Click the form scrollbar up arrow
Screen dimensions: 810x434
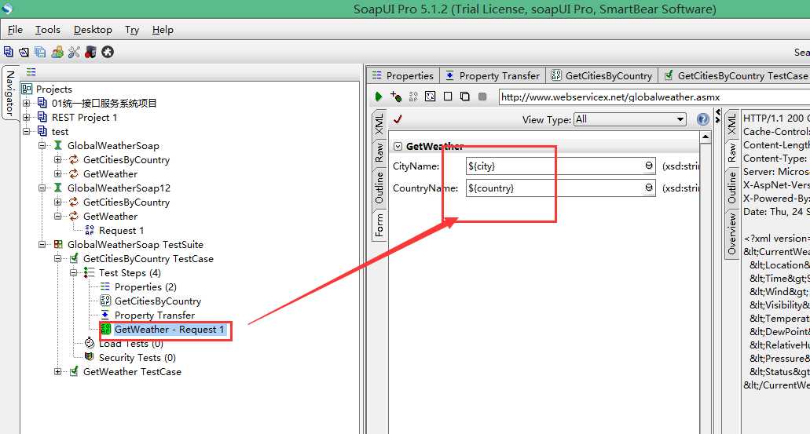coord(706,137)
